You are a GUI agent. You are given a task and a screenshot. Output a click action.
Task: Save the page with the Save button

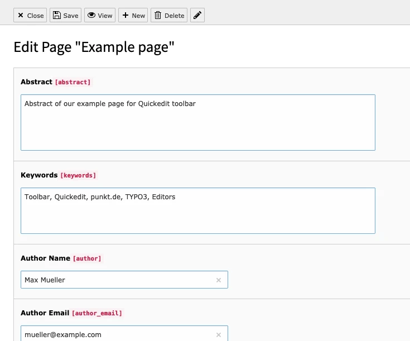point(65,15)
